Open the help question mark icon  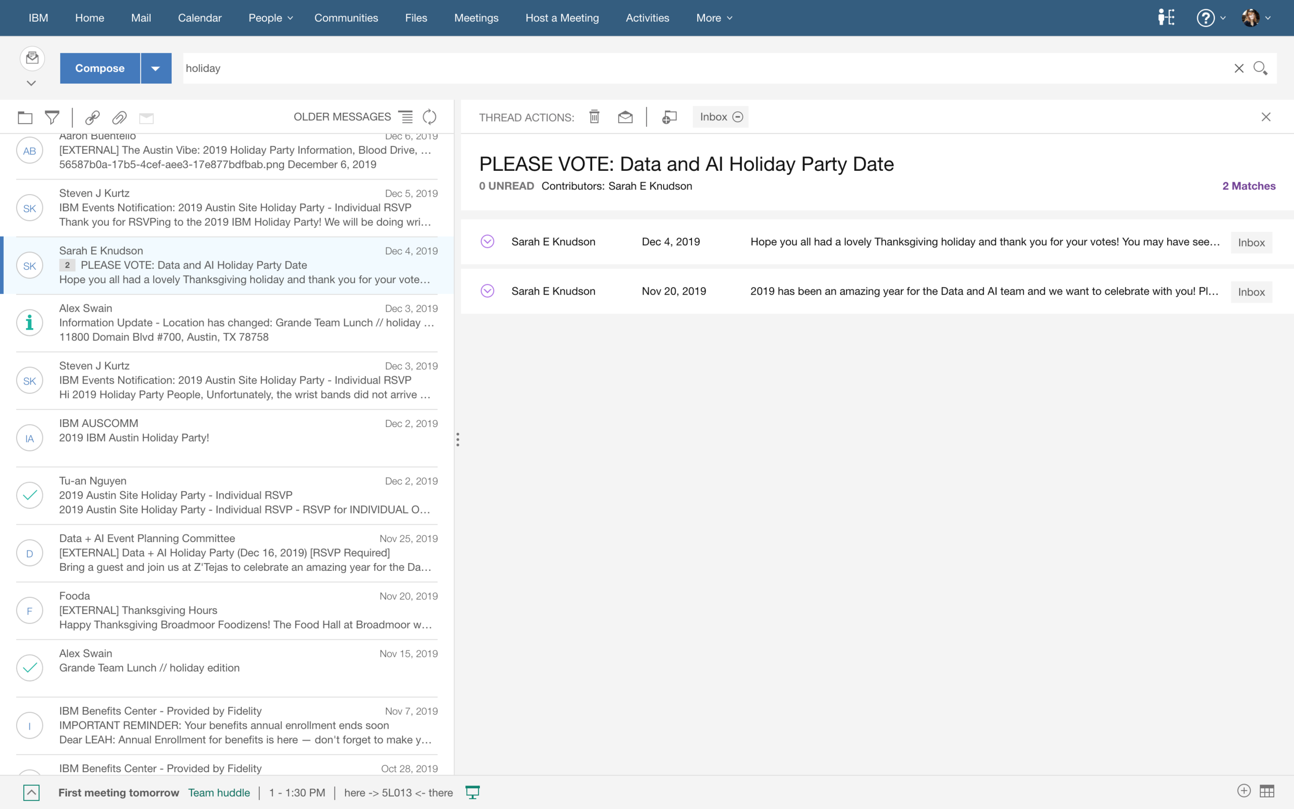point(1205,18)
